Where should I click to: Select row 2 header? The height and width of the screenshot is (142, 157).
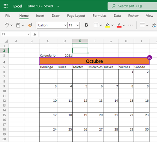coord(4,51)
